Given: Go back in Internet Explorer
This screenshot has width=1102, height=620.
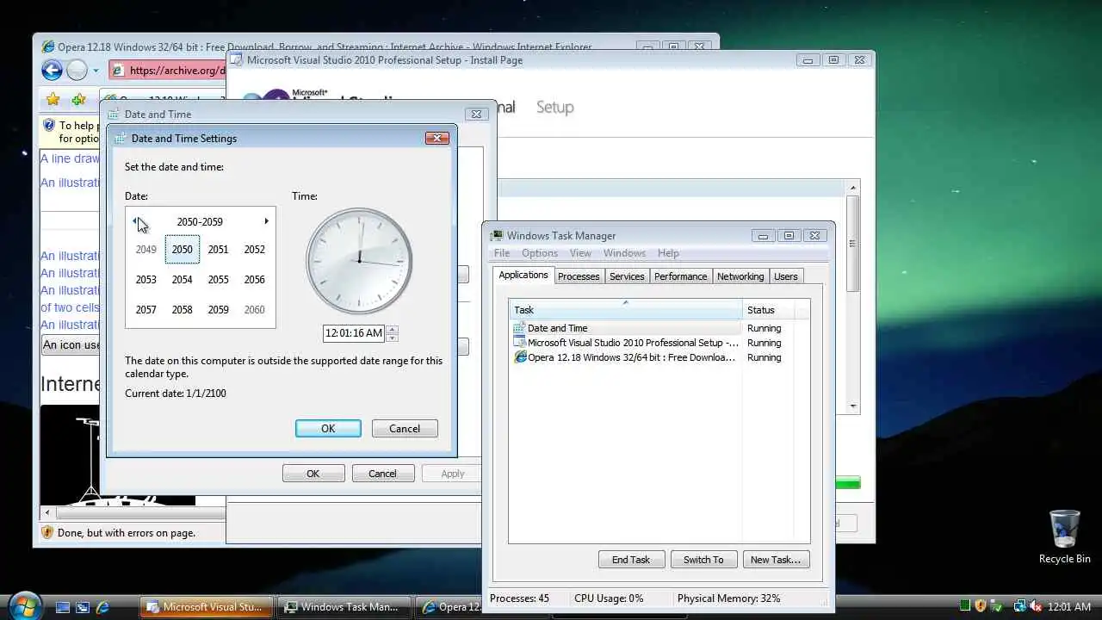Looking at the screenshot, I should pyautogui.click(x=52, y=71).
